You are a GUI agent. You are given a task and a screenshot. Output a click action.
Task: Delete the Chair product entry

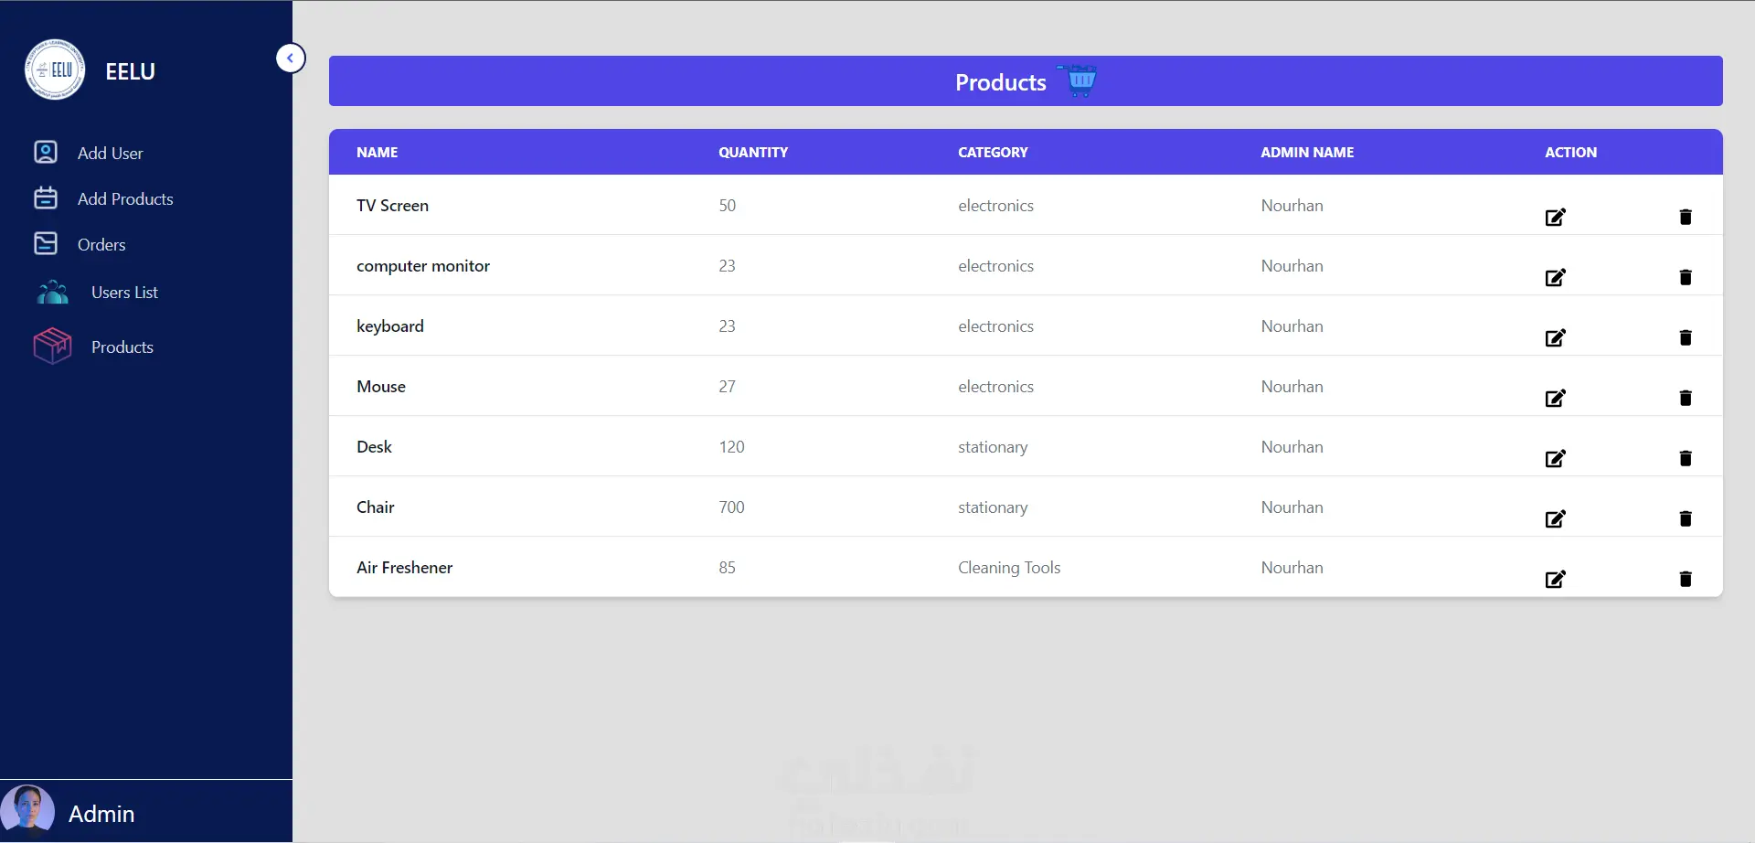click(1686, 518)
